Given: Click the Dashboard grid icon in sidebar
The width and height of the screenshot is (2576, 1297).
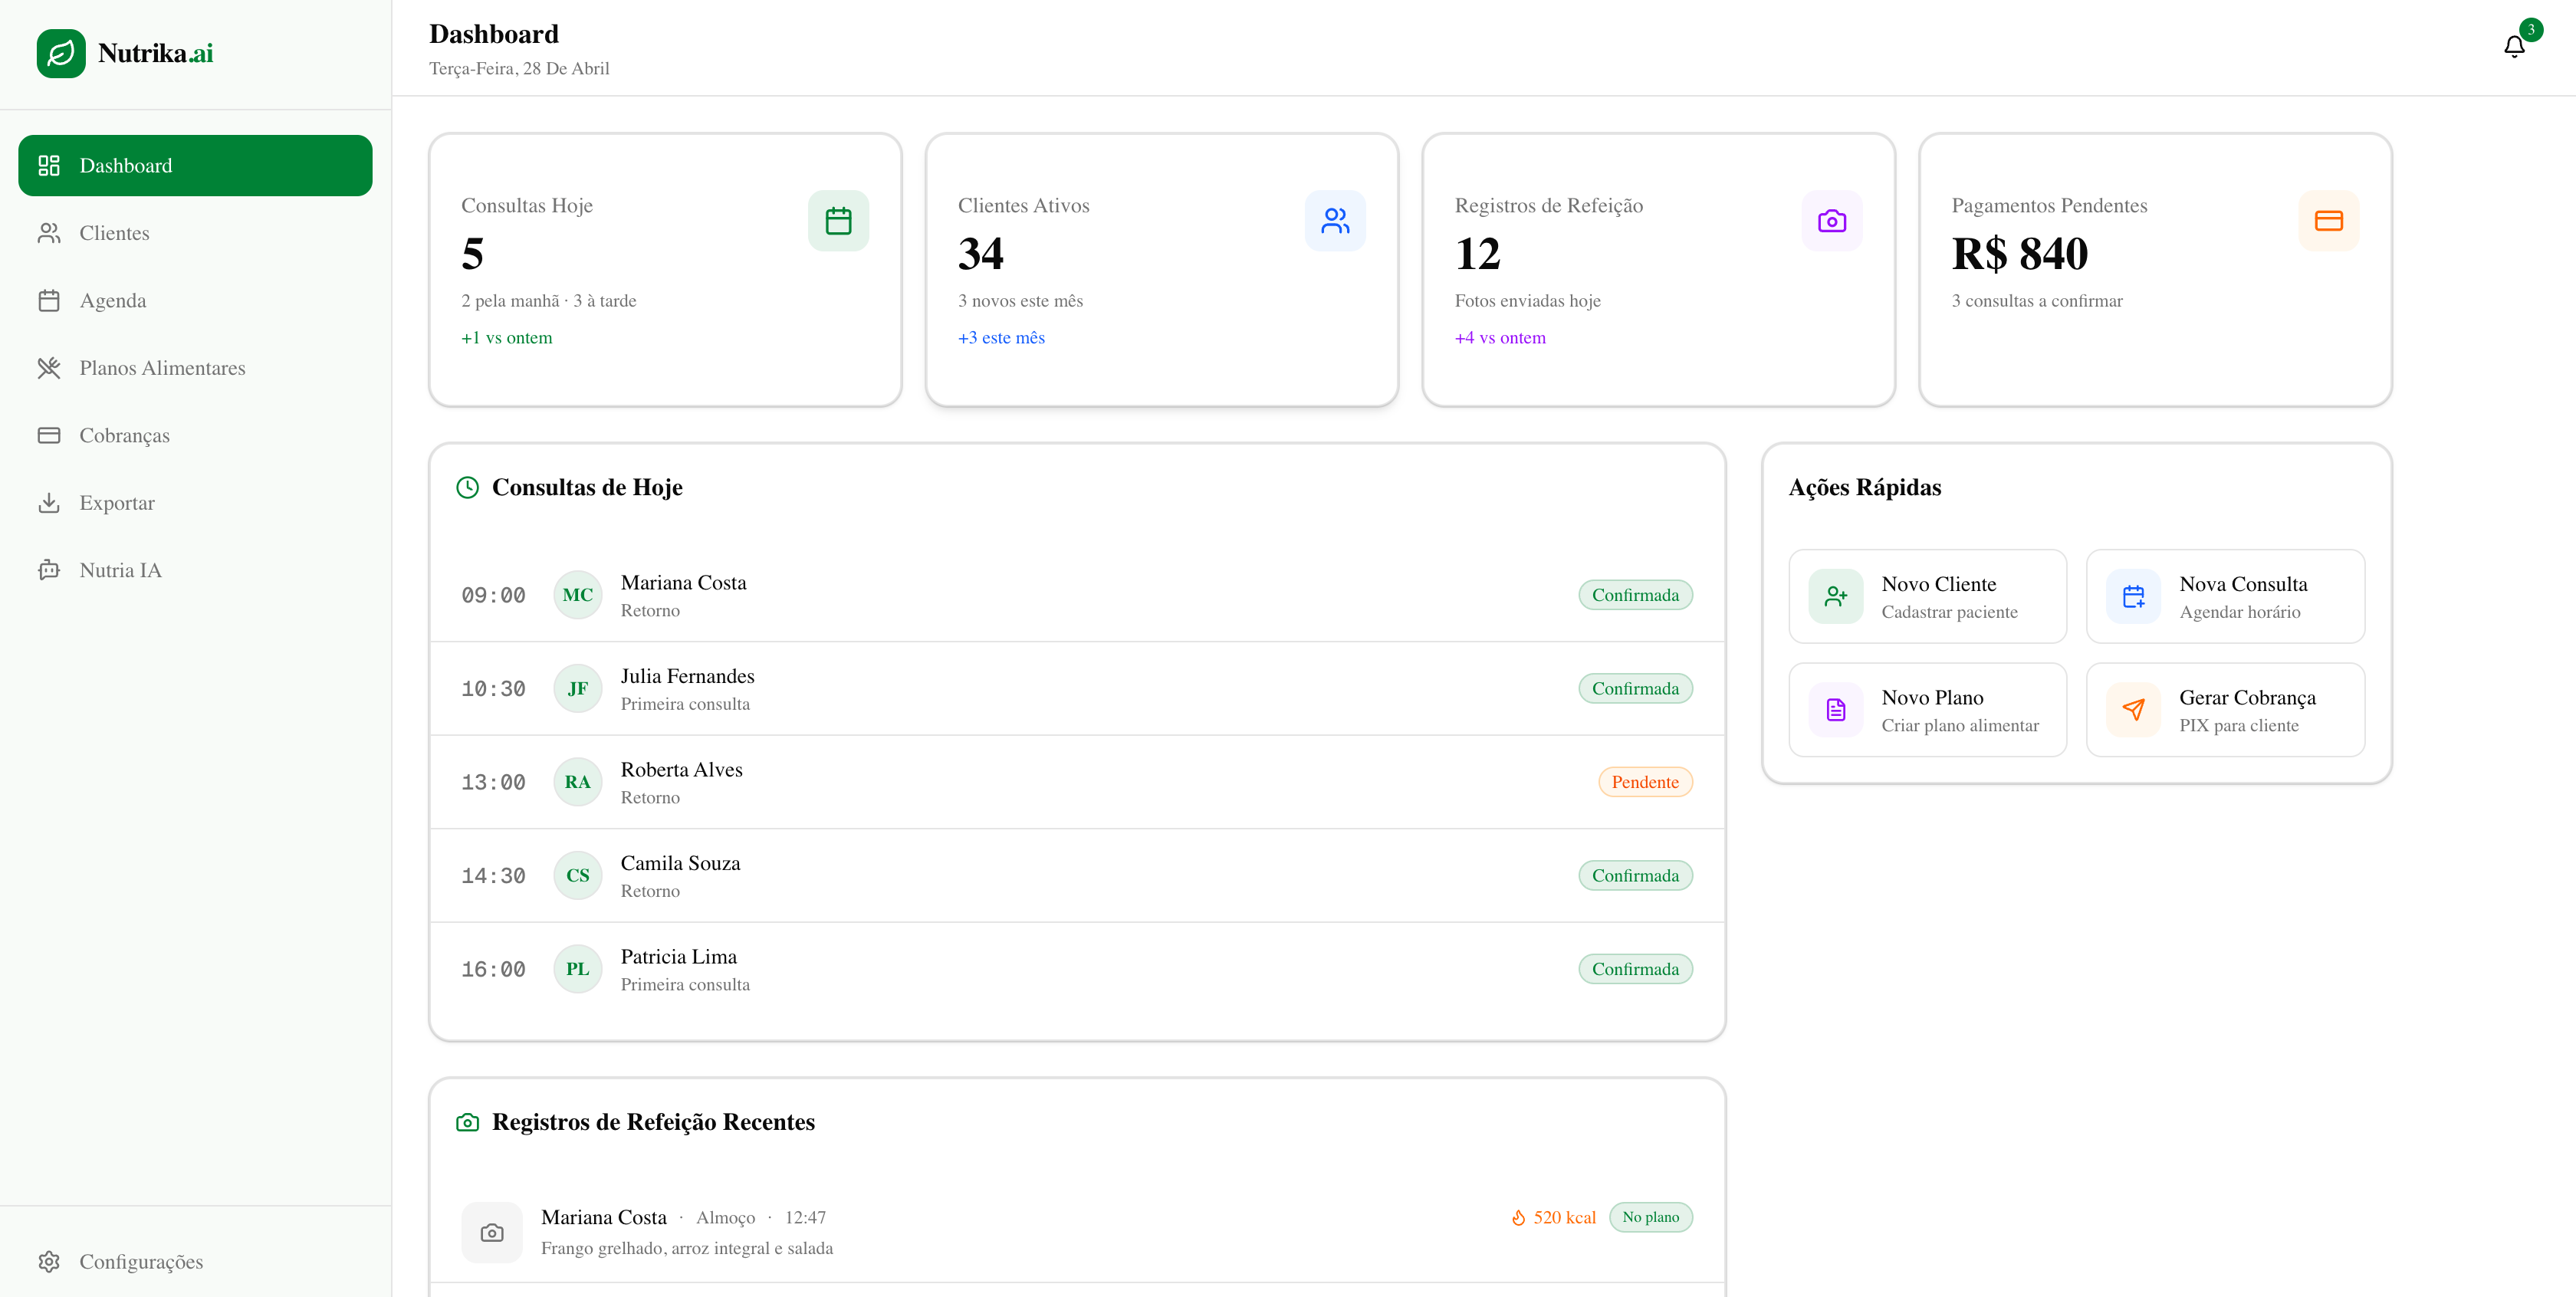Looking at the screenshot, I should point(49,166).
